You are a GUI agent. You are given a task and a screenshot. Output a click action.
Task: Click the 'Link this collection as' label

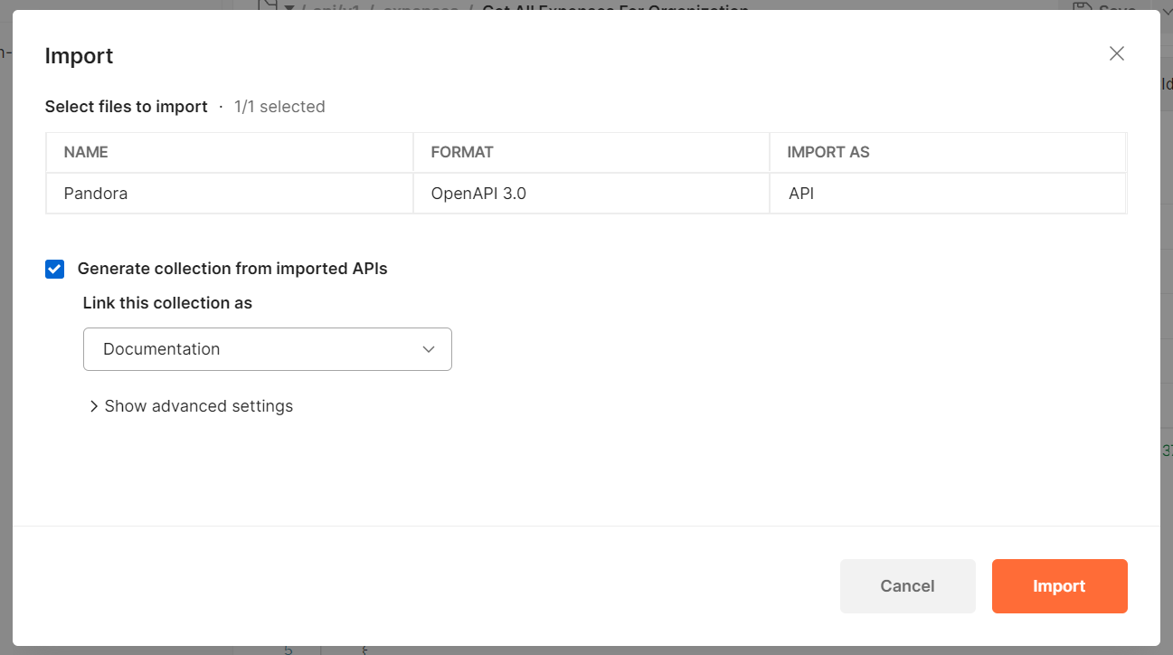point(167,303)
